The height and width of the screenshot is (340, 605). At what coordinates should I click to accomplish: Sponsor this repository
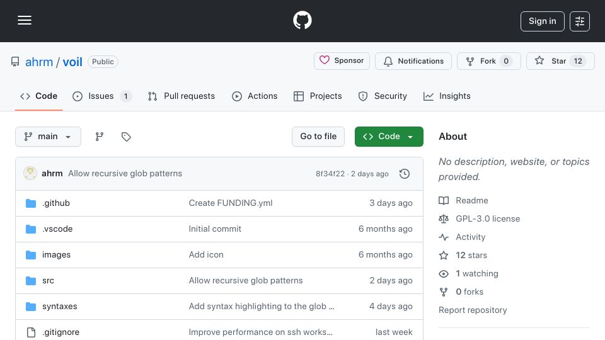pos(342,61)
